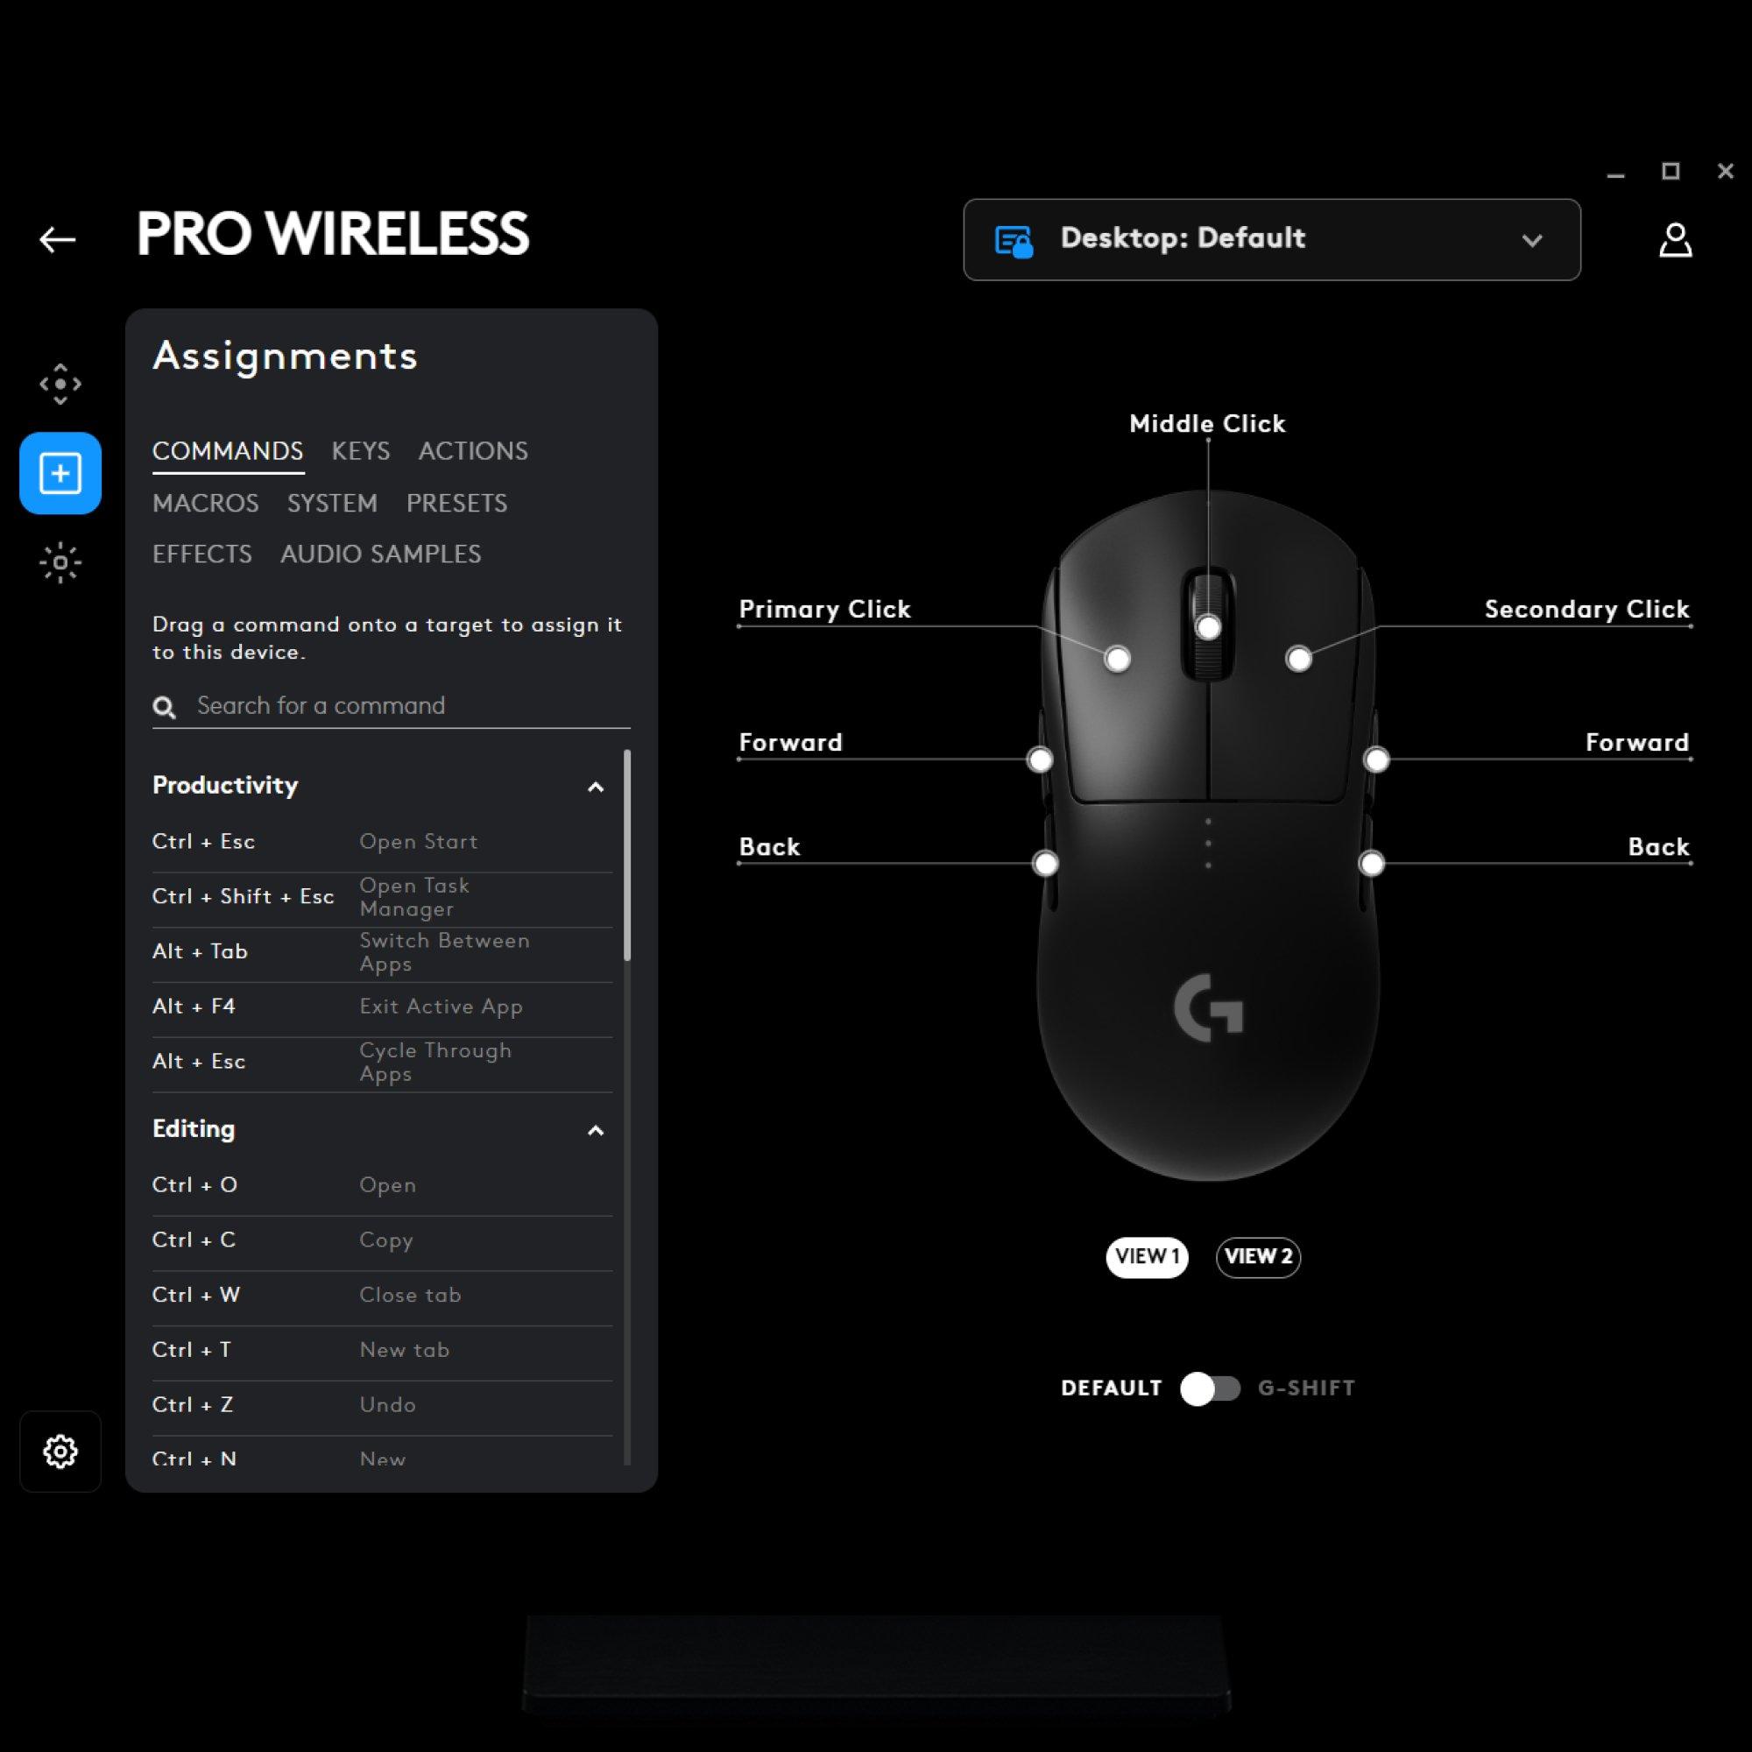Toggle DEFAULT to G-SHIFT mode

(x=1212, y=1388)
